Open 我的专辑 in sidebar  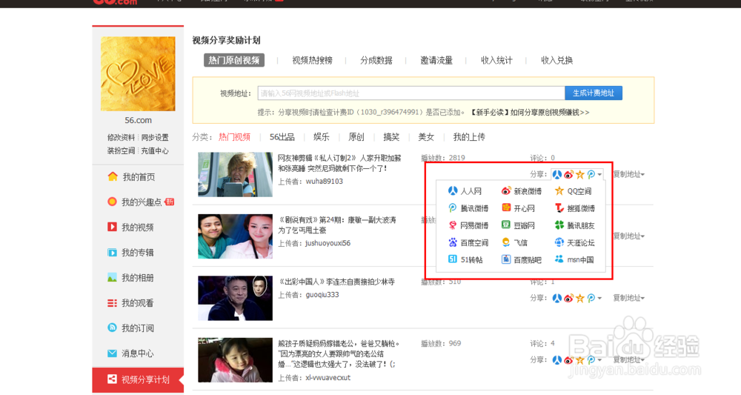click(x=130, y=252)
